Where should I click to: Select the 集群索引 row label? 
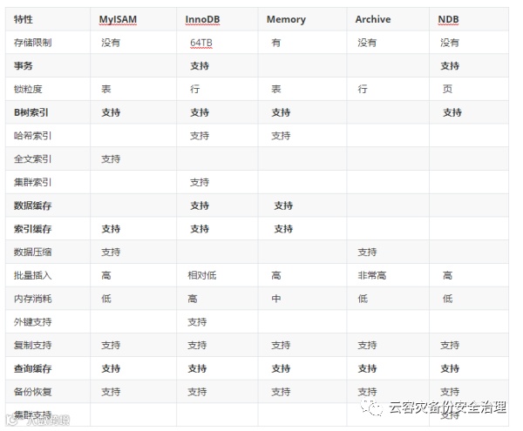tap(33, 183)
